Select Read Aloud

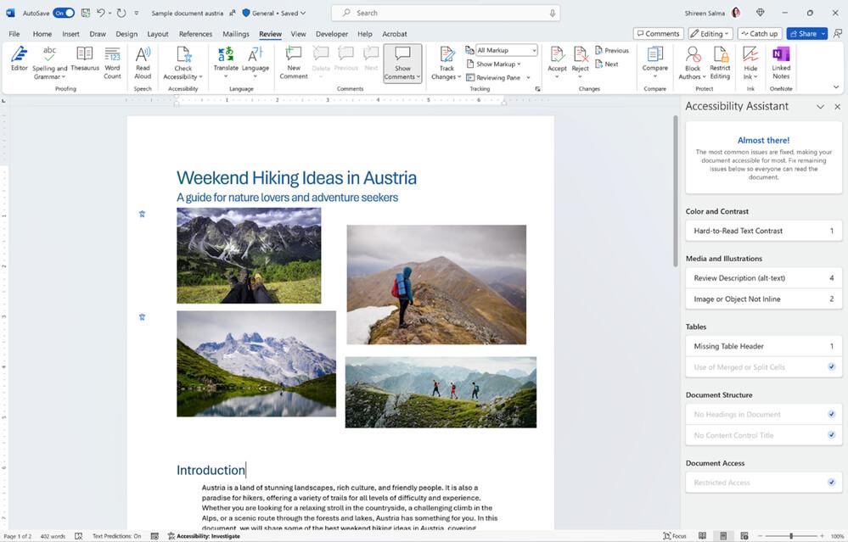tap(142, 61)
